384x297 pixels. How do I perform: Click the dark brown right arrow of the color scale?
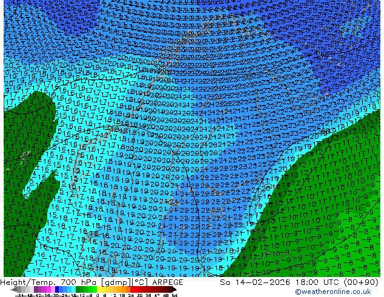[x=174, y=290]
